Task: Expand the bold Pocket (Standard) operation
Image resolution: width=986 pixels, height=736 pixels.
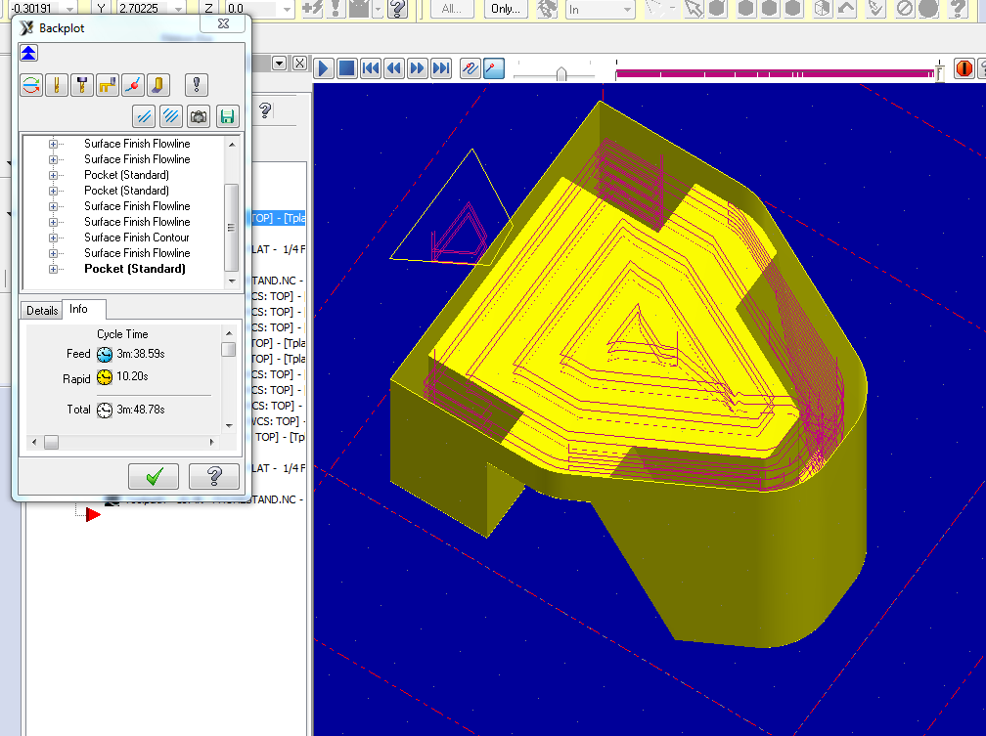Action: click(53, 269)
